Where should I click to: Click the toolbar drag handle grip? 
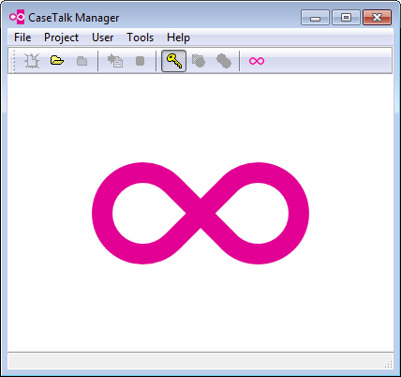point(13,61)
